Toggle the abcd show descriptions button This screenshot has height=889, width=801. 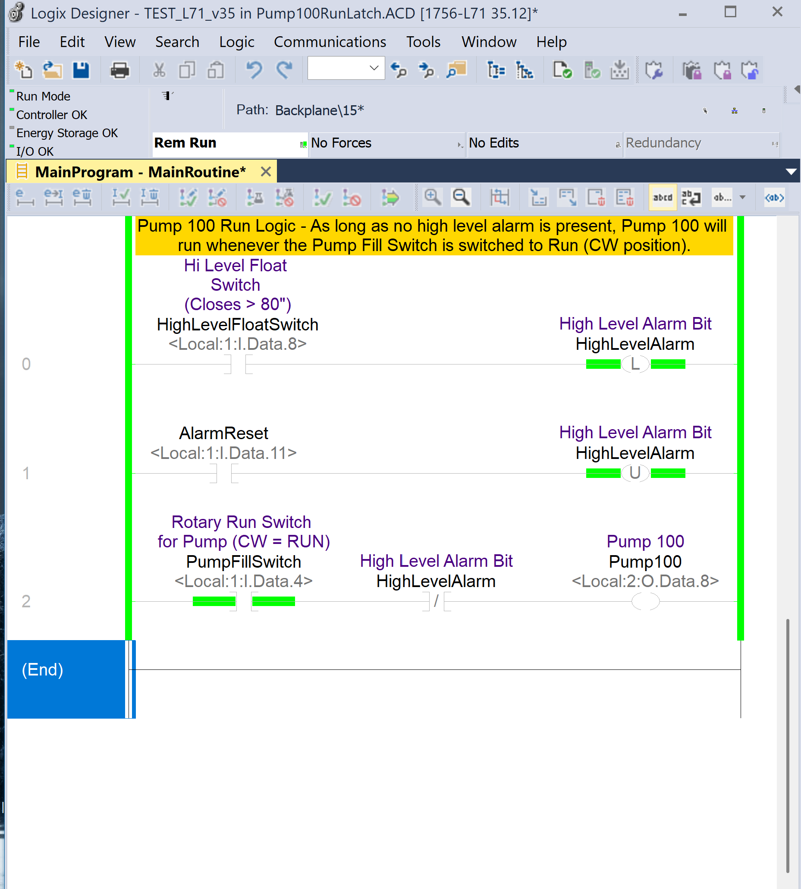[663, 198]
